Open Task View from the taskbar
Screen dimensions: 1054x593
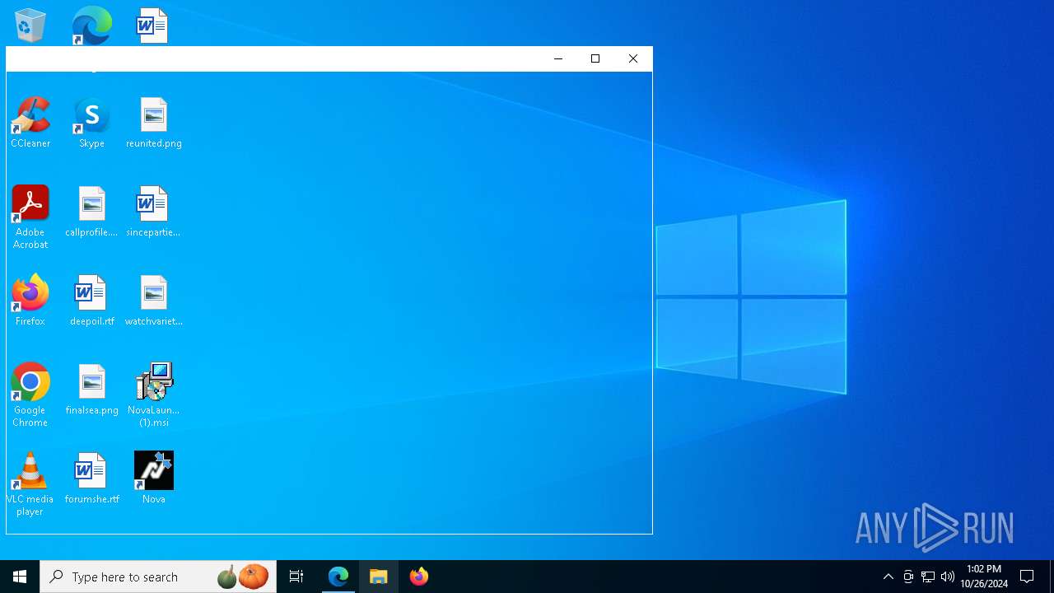tap(296, 577)
